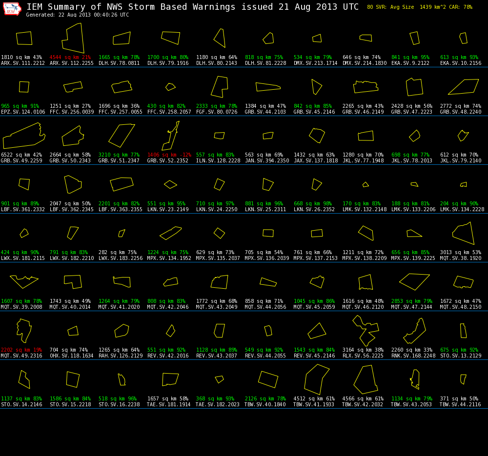Click the '613 sq km 93%' value

click(x=459, y=57)
